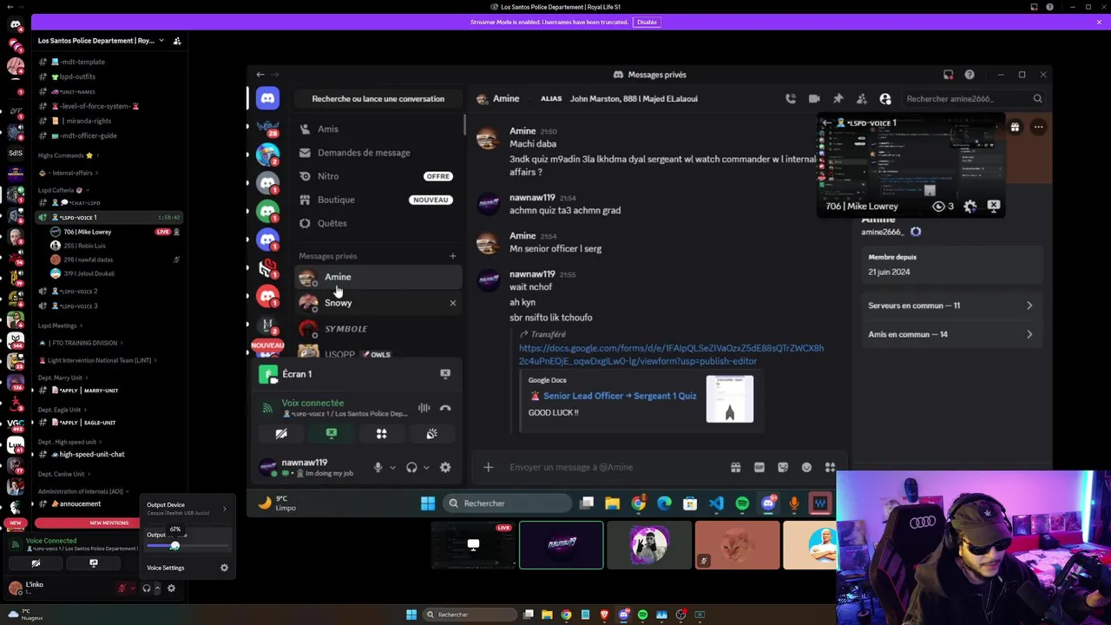Disconnect from voice in inner Discord window
Screen dimensions: 1111x625
click(445, 408)
